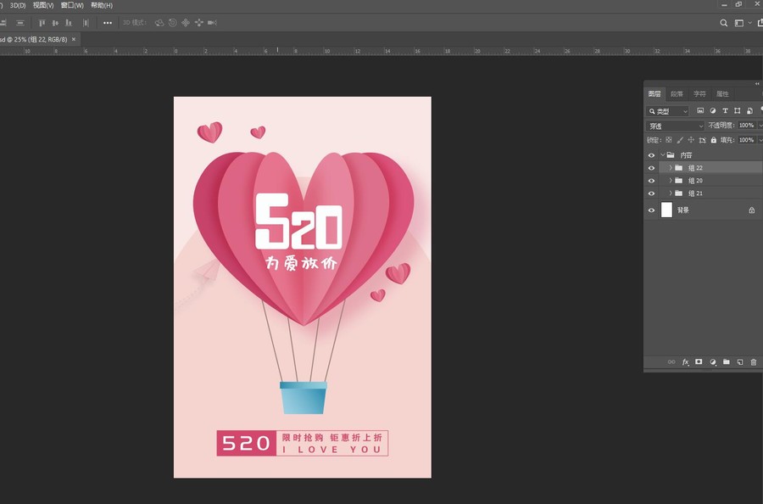Click the align vertical centers icon
763x504 pixels.
pyautogui.click(x=55, y=23)
